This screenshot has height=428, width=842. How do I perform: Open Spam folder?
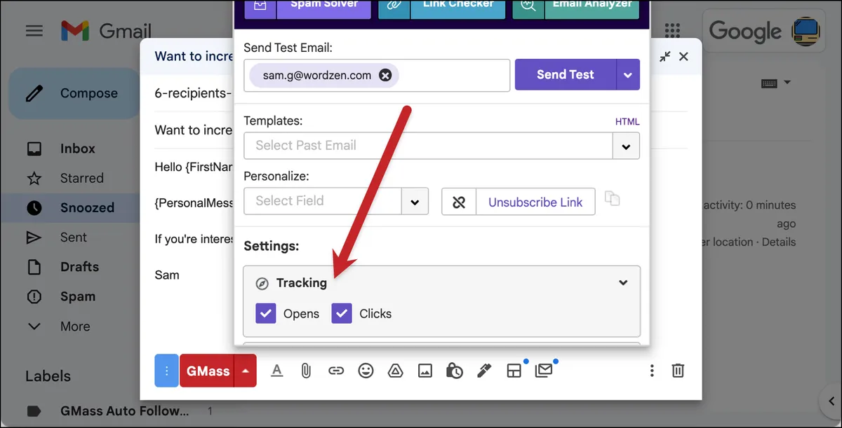tap(77, 296)
